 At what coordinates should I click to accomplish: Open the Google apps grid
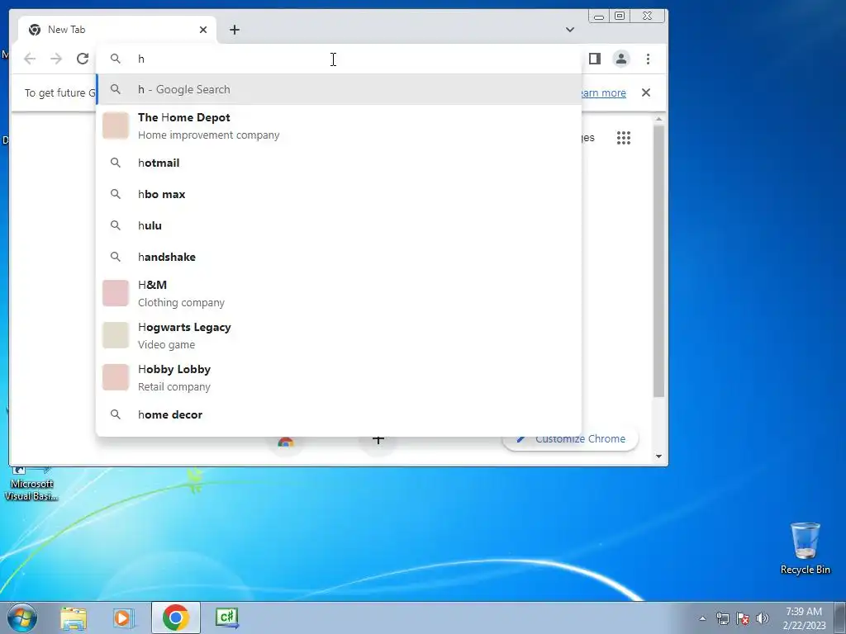pyautogui.click(x=623, y=138)
